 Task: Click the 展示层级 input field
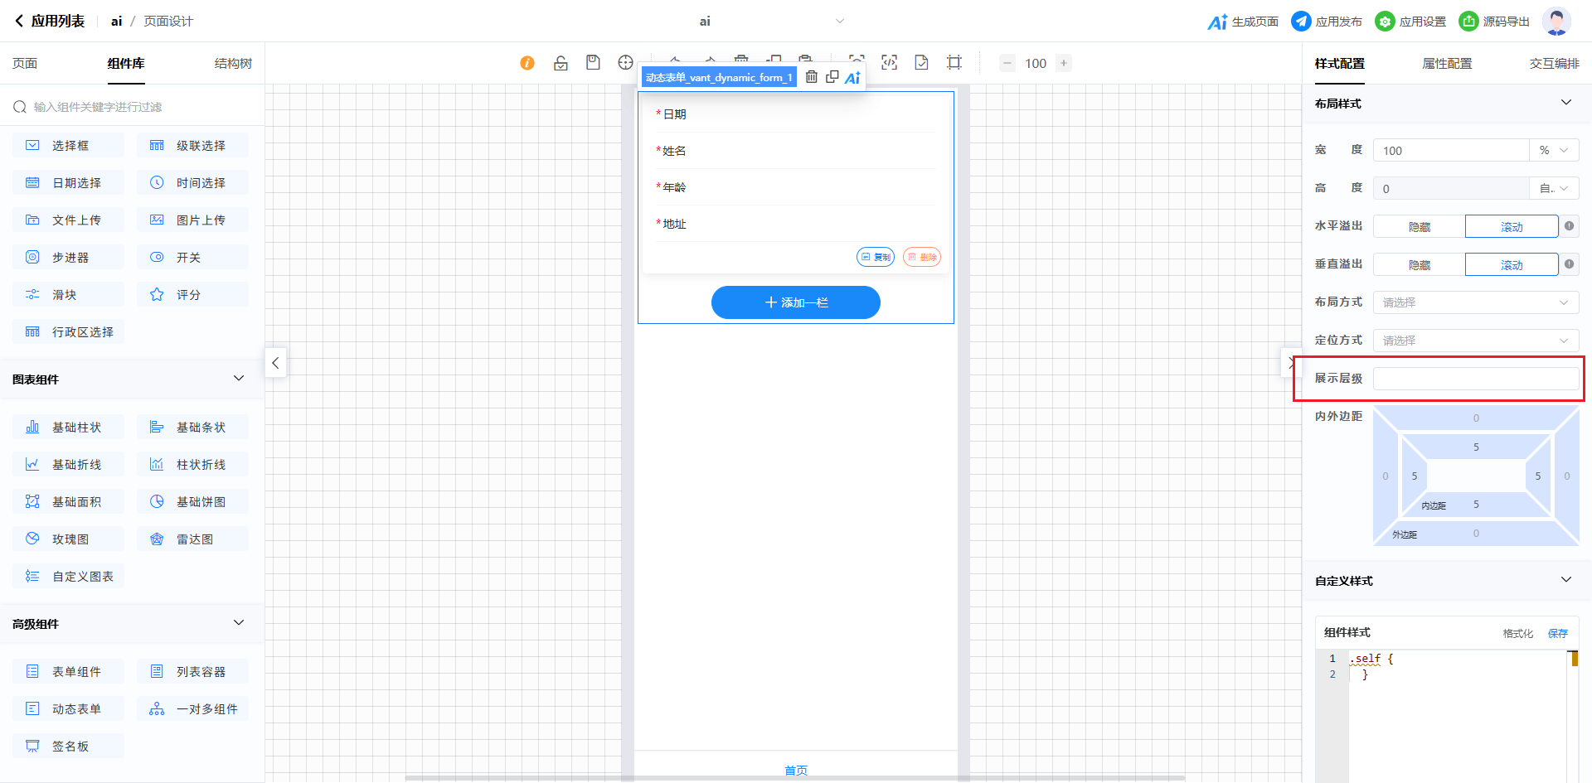[1475, 379]
